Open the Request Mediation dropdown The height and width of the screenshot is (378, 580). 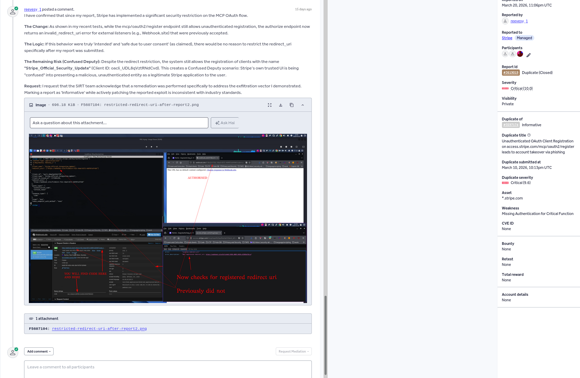tap(294, 352)
